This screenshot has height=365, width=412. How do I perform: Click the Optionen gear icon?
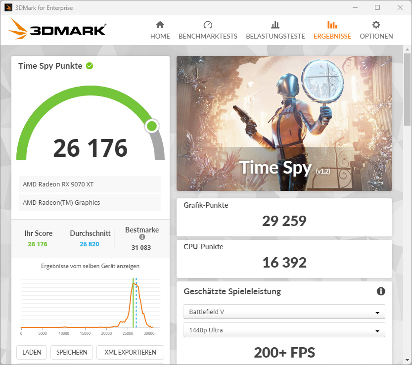(x=376, y=25)
